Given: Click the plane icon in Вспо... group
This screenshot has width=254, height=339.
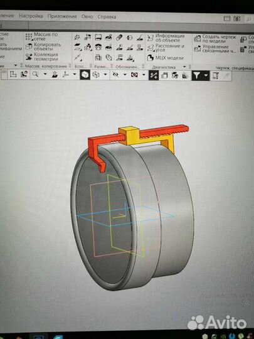Looking at the screenshot, I should 78,46.
